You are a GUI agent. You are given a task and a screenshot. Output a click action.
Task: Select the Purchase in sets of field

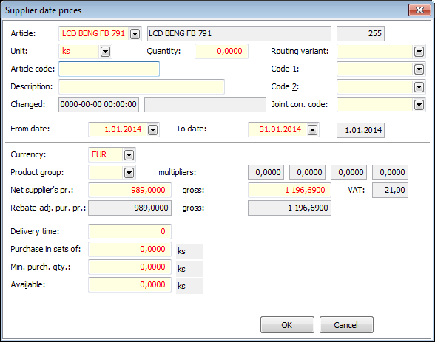(x=130, y=249)
